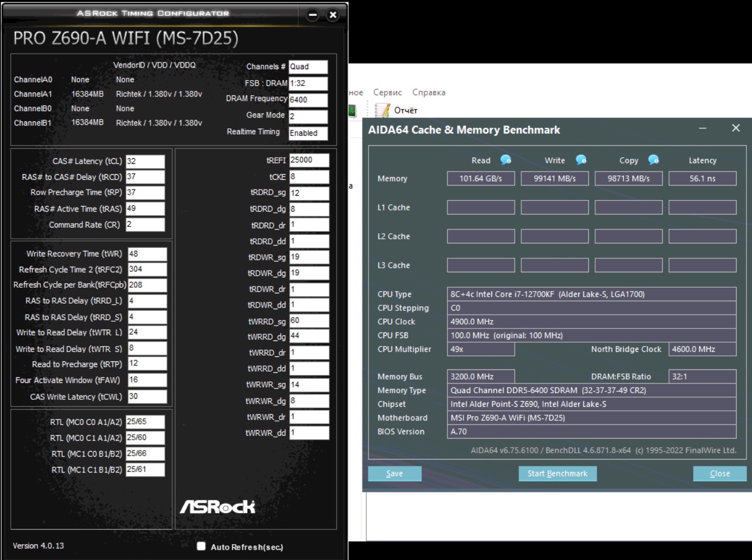
Task: Click the CAS# Latency (tCL) field
Action: point(145,161)
